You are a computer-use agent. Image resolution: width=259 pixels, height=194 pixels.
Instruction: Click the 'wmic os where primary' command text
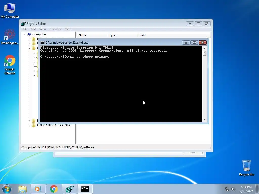(88, 57)
